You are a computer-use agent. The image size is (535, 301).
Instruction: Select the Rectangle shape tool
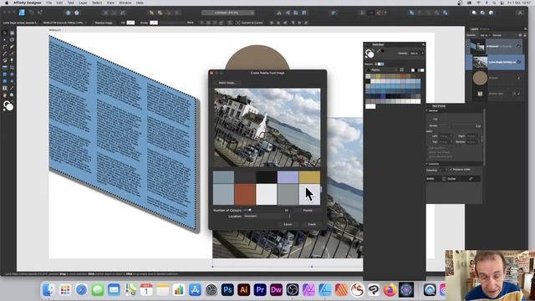[x=5, y=74]
